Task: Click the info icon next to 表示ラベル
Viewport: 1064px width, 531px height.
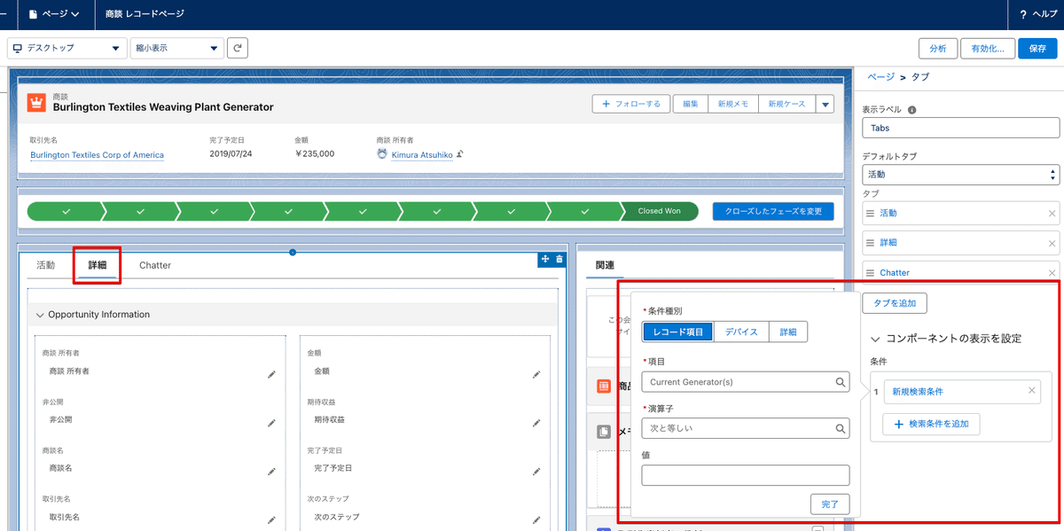Action: 912,110
